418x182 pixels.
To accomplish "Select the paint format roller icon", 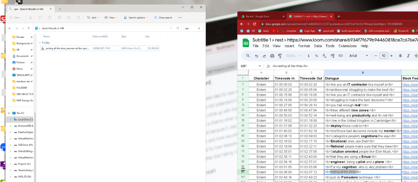I will (x=280, y=56).
